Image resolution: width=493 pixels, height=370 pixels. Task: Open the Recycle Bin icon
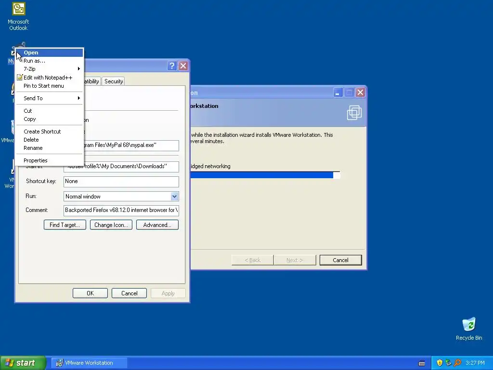(469, 329)
